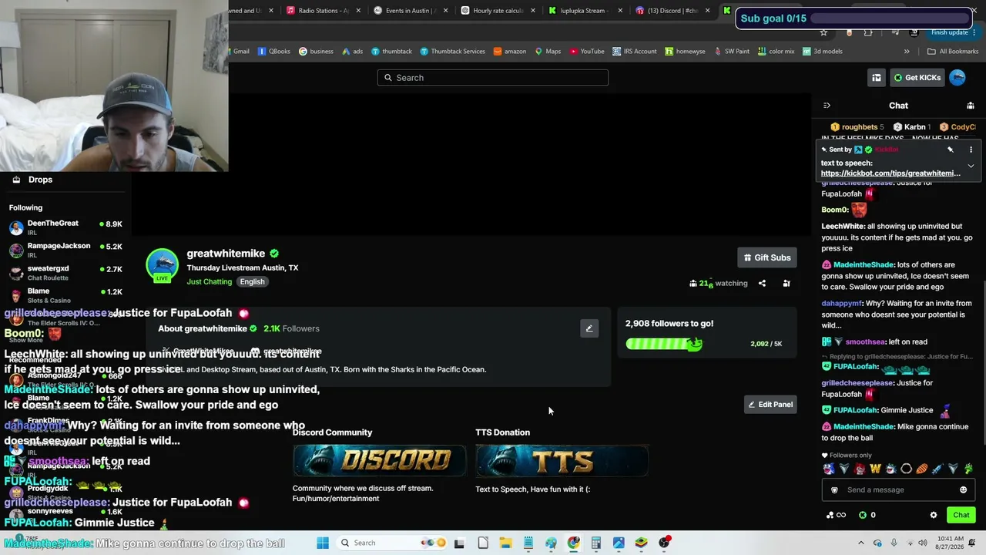This screenshot has height=555, width=986.
Task: Insert the blue syringe emote
Action: (937, 469)
